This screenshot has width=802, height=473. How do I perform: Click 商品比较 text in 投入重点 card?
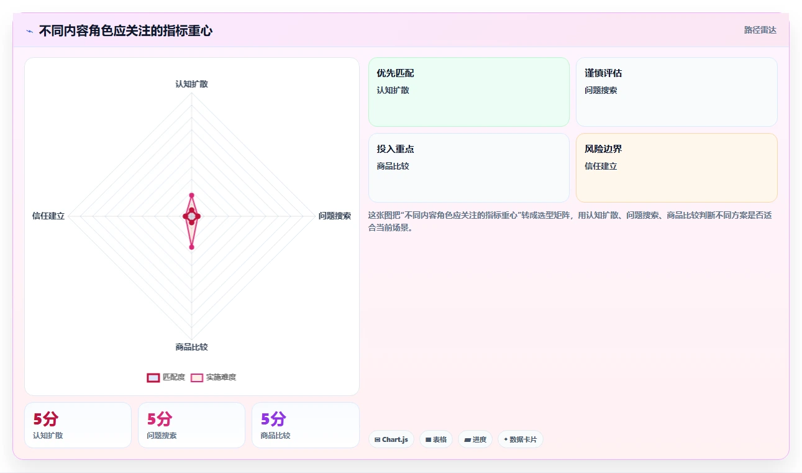coord(393,166)
